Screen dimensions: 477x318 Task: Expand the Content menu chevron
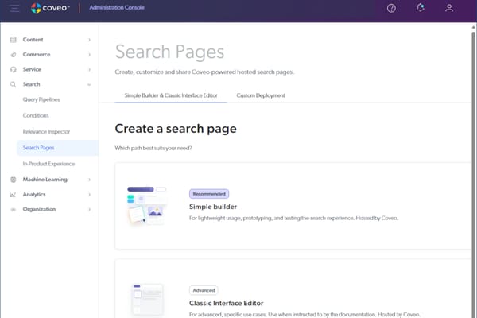[89, 40]
